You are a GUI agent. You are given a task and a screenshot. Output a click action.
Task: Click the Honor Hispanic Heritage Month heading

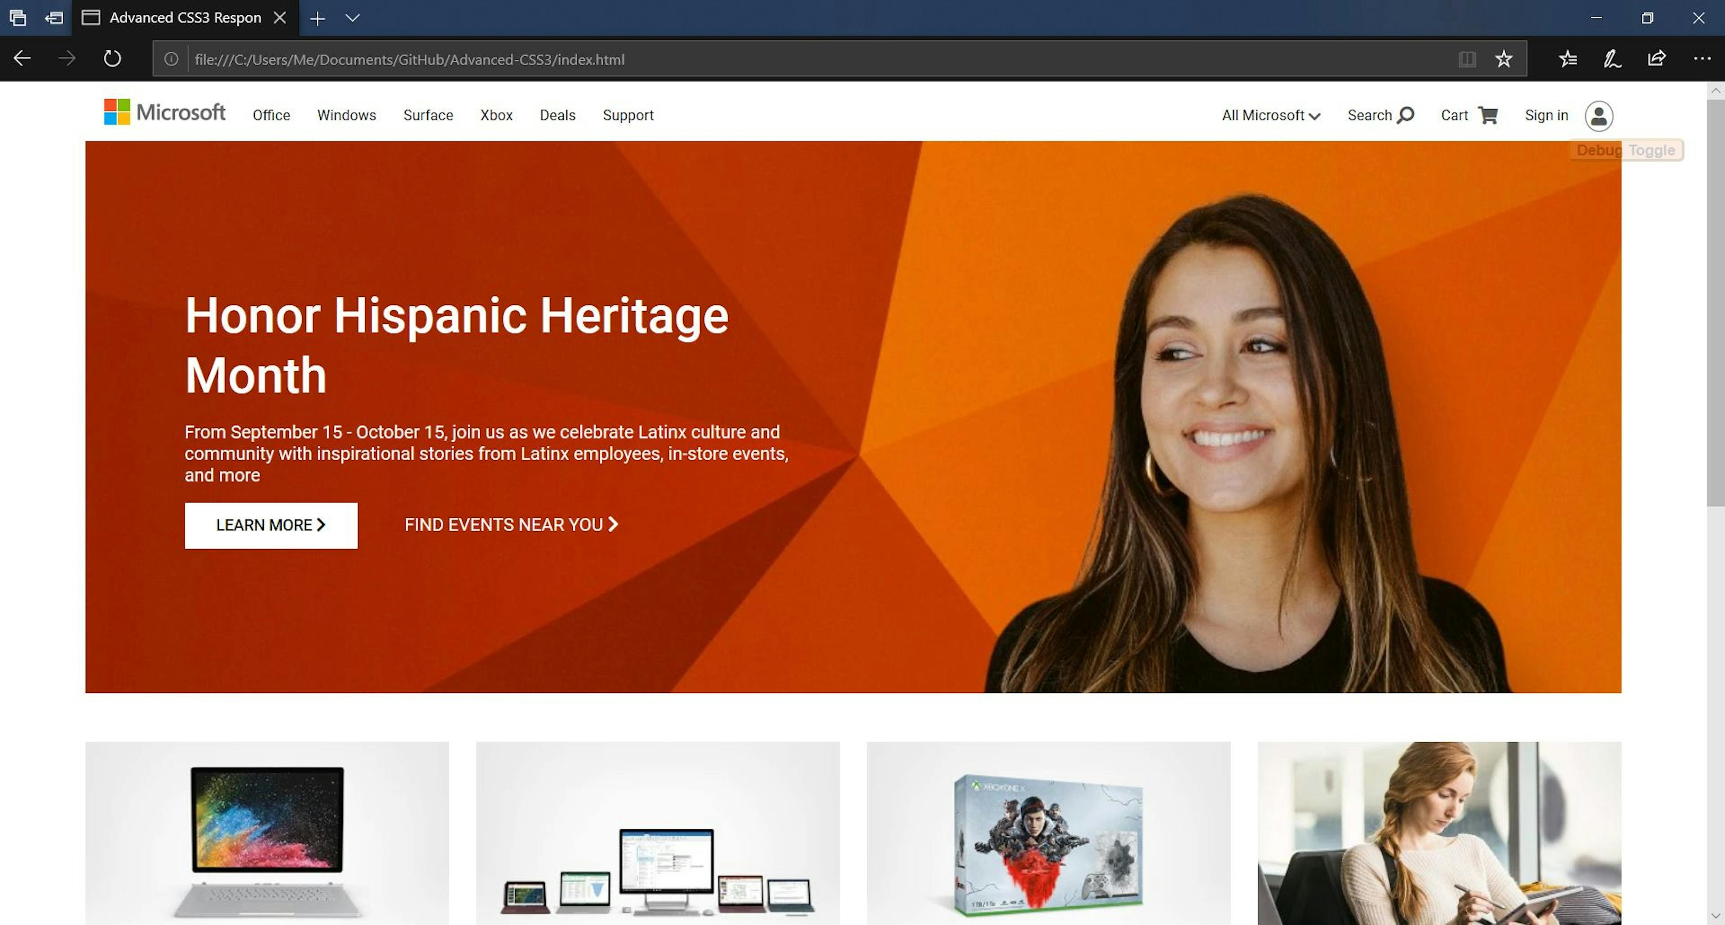pyautogui.click(x=457, y=345)
